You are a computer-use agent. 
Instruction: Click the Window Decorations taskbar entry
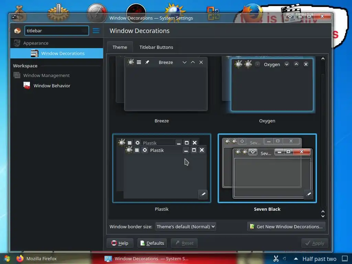[x=146, y=258]
